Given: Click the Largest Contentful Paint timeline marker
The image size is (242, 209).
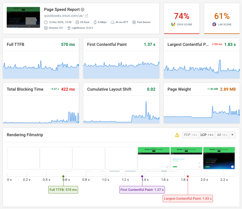Looking at the screenshot, I should tap(188, 176).
